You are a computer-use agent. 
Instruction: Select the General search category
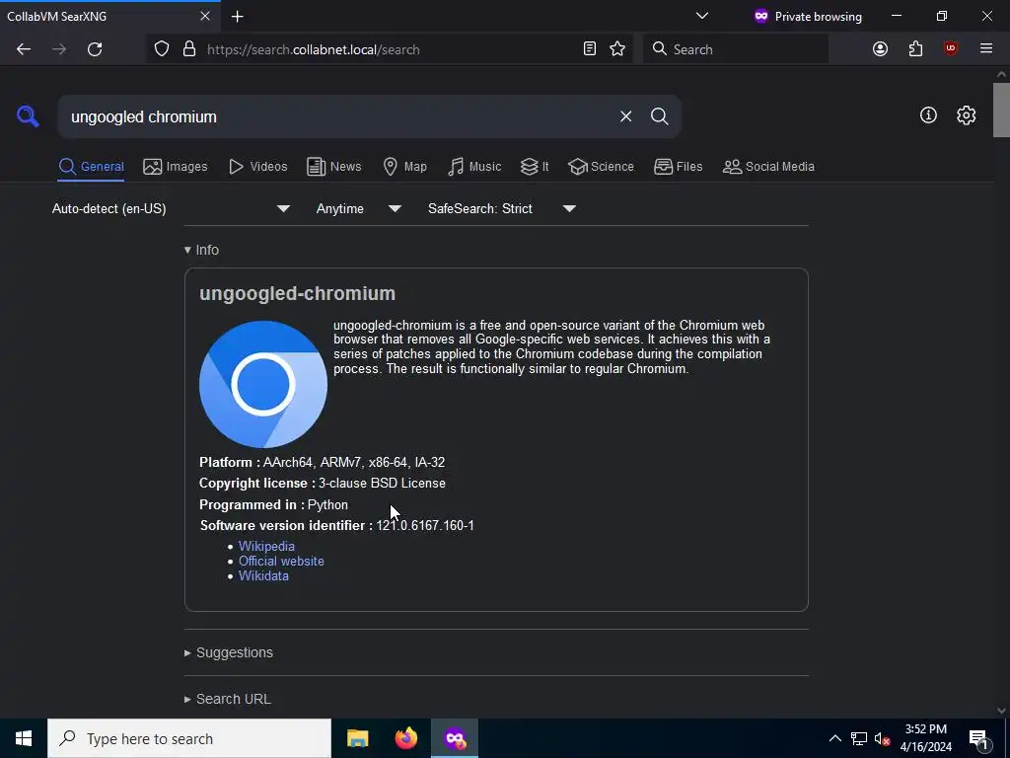tap(91, 166)
